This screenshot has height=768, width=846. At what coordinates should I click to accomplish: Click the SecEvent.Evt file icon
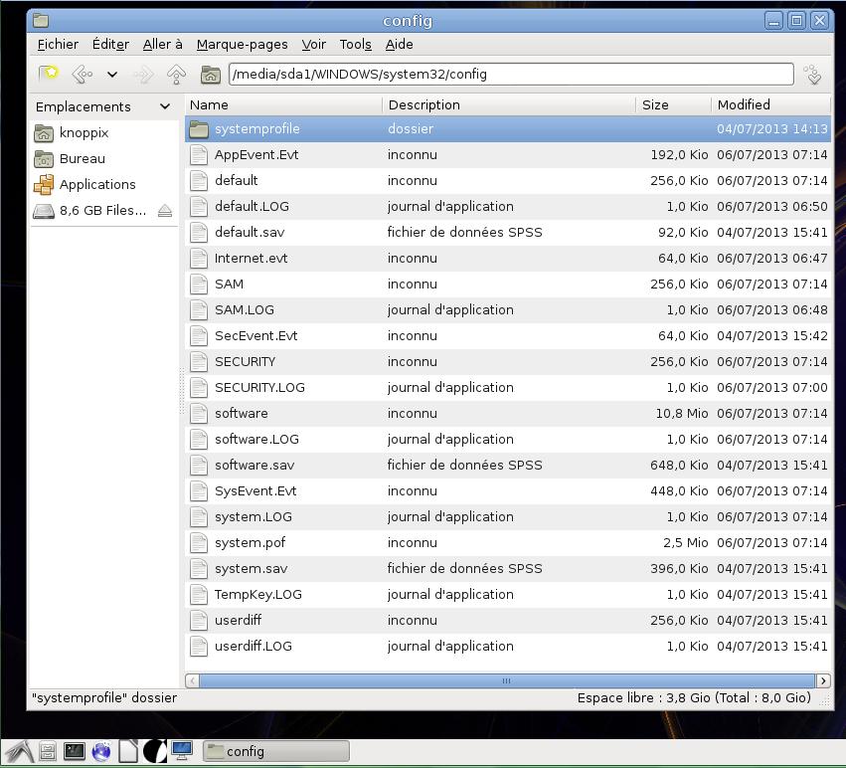click(199, 336)
